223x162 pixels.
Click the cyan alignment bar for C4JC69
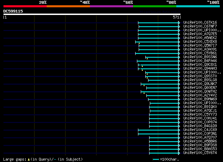click(158, 130)
